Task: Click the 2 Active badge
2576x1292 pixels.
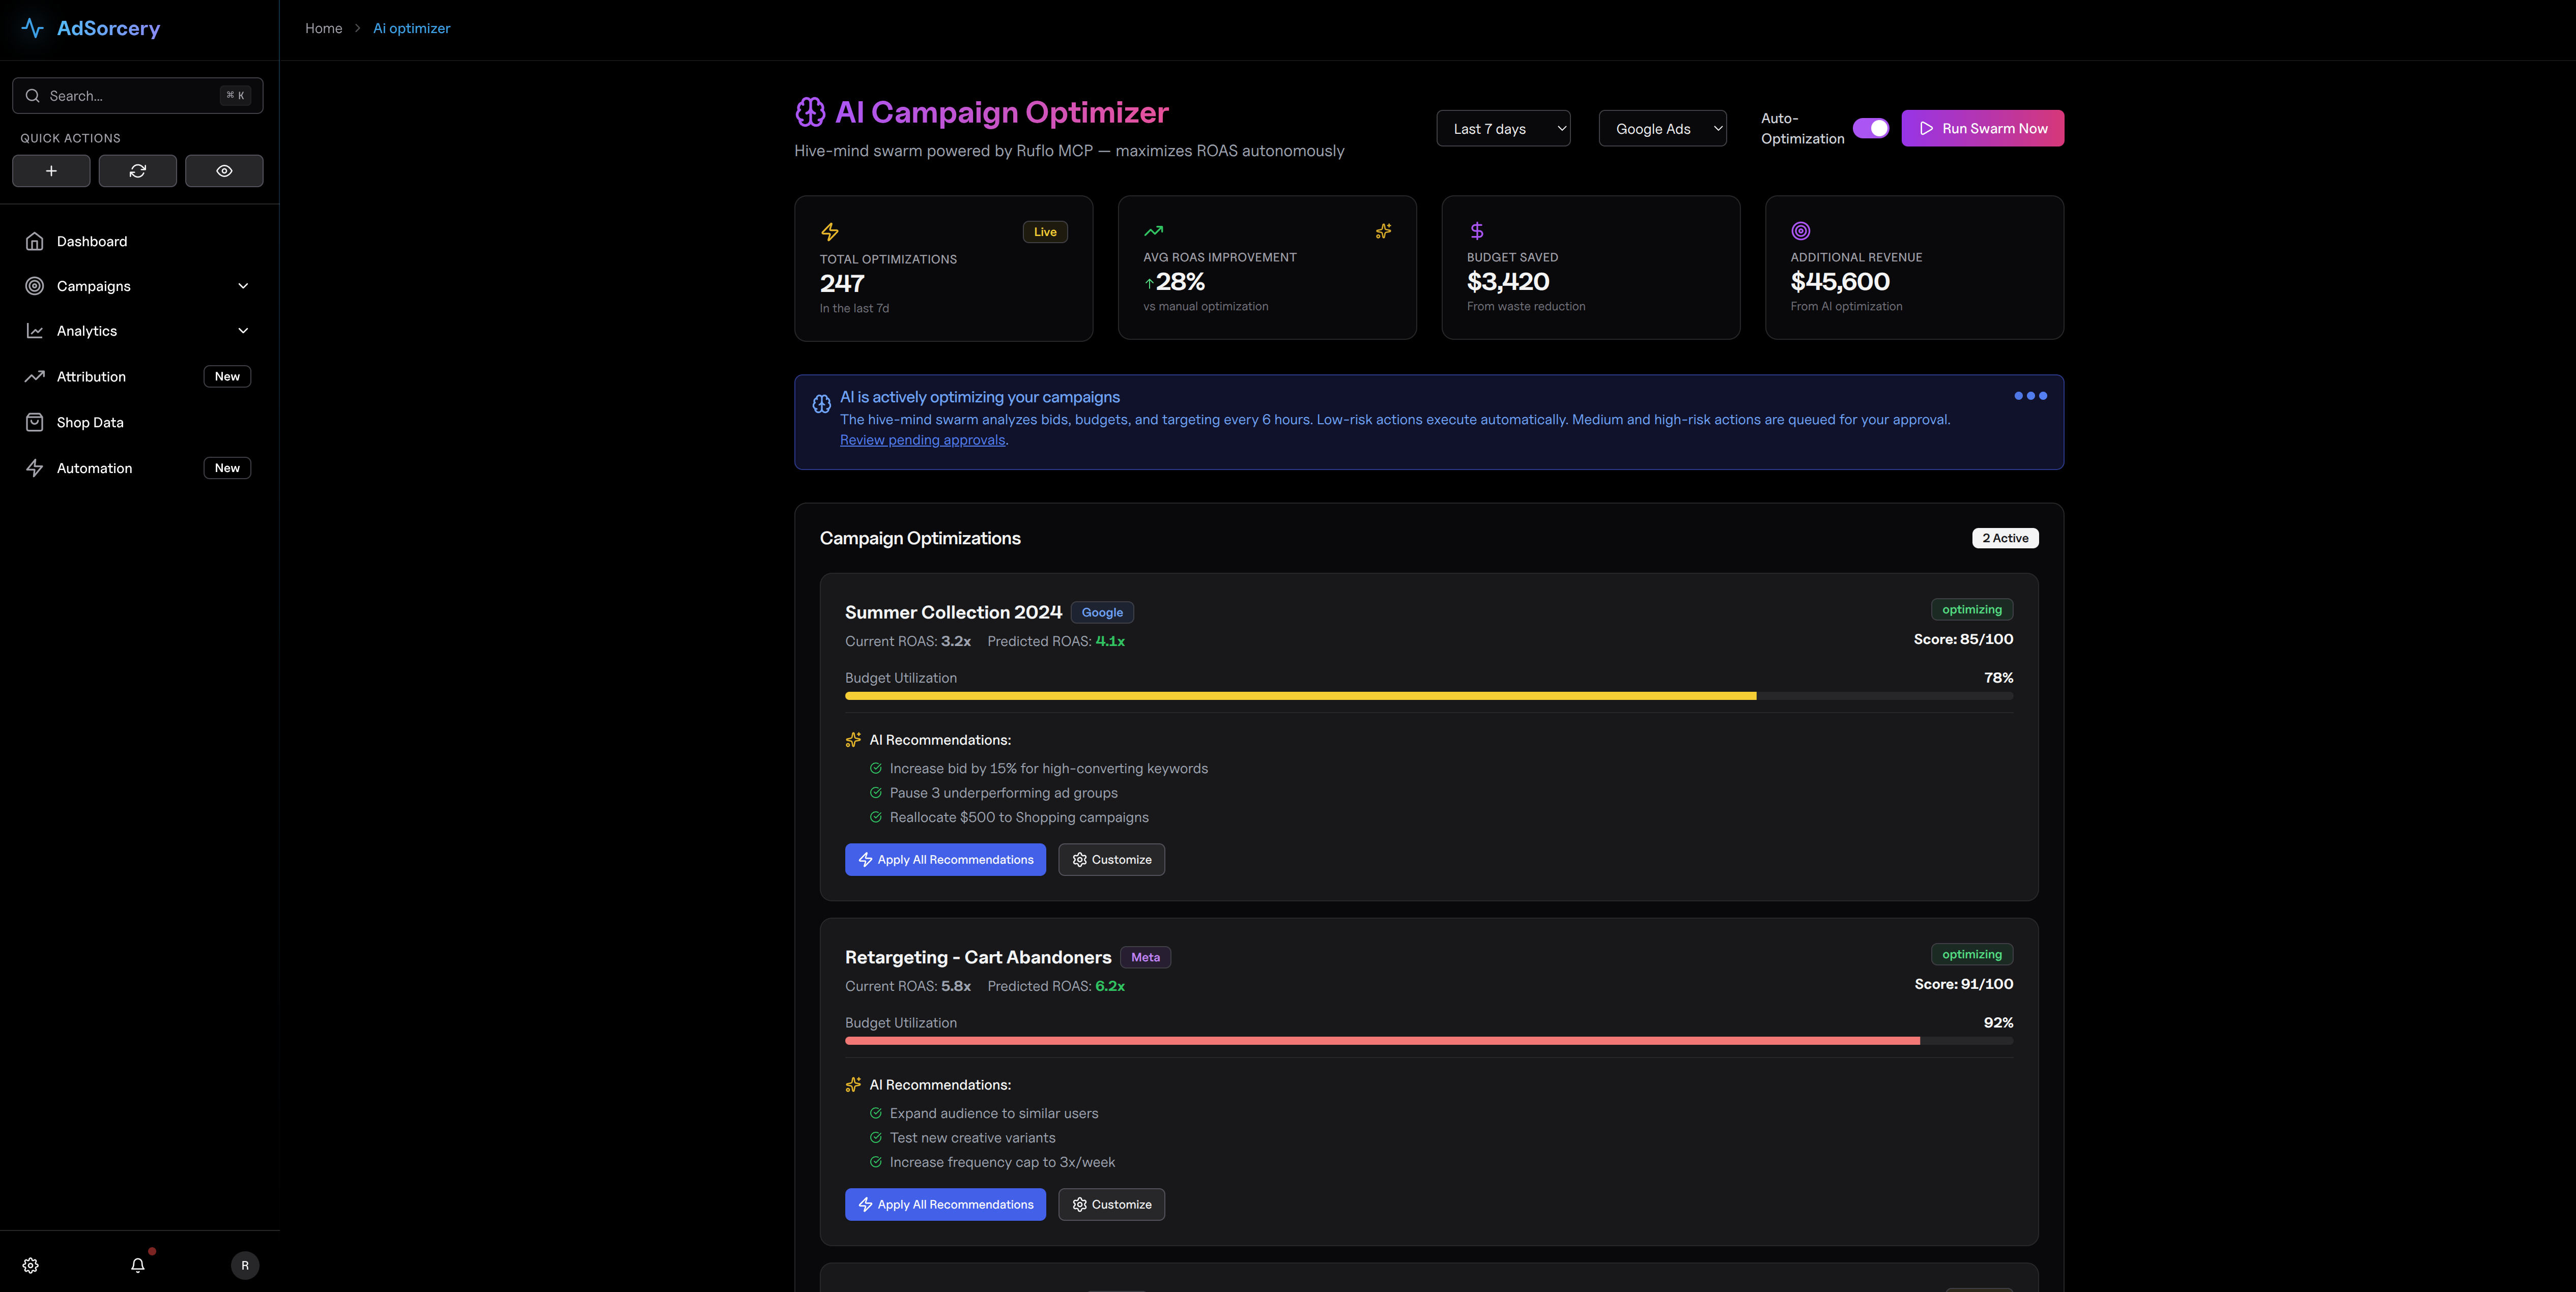Action: coord(2005,538)
